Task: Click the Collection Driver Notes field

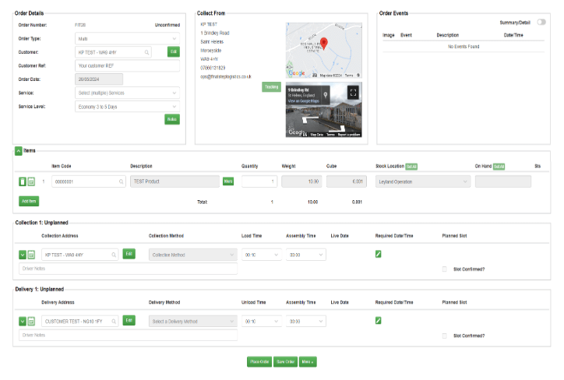Action: coord(128,269)
